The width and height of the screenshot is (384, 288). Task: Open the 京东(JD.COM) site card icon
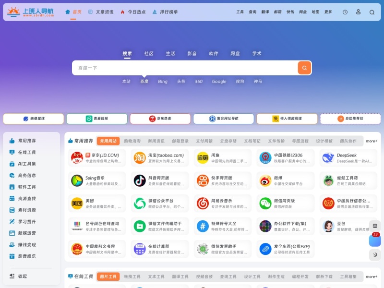77,158
